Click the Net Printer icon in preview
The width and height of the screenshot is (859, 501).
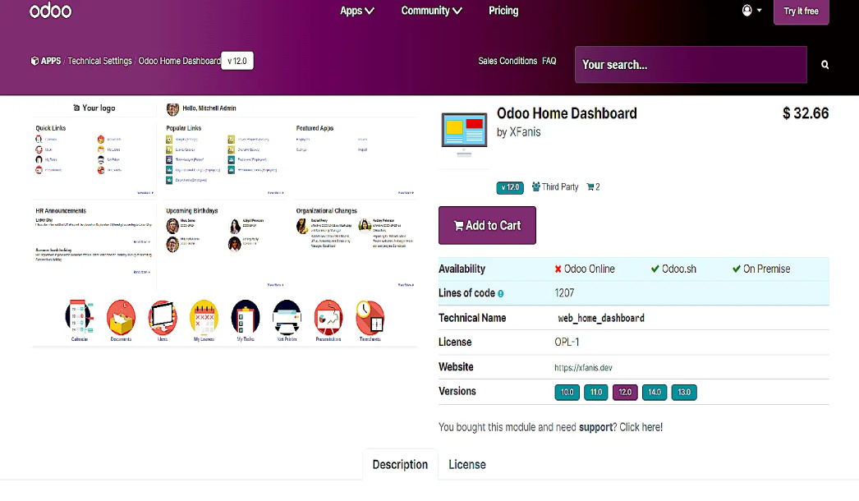tap(287, 318)
